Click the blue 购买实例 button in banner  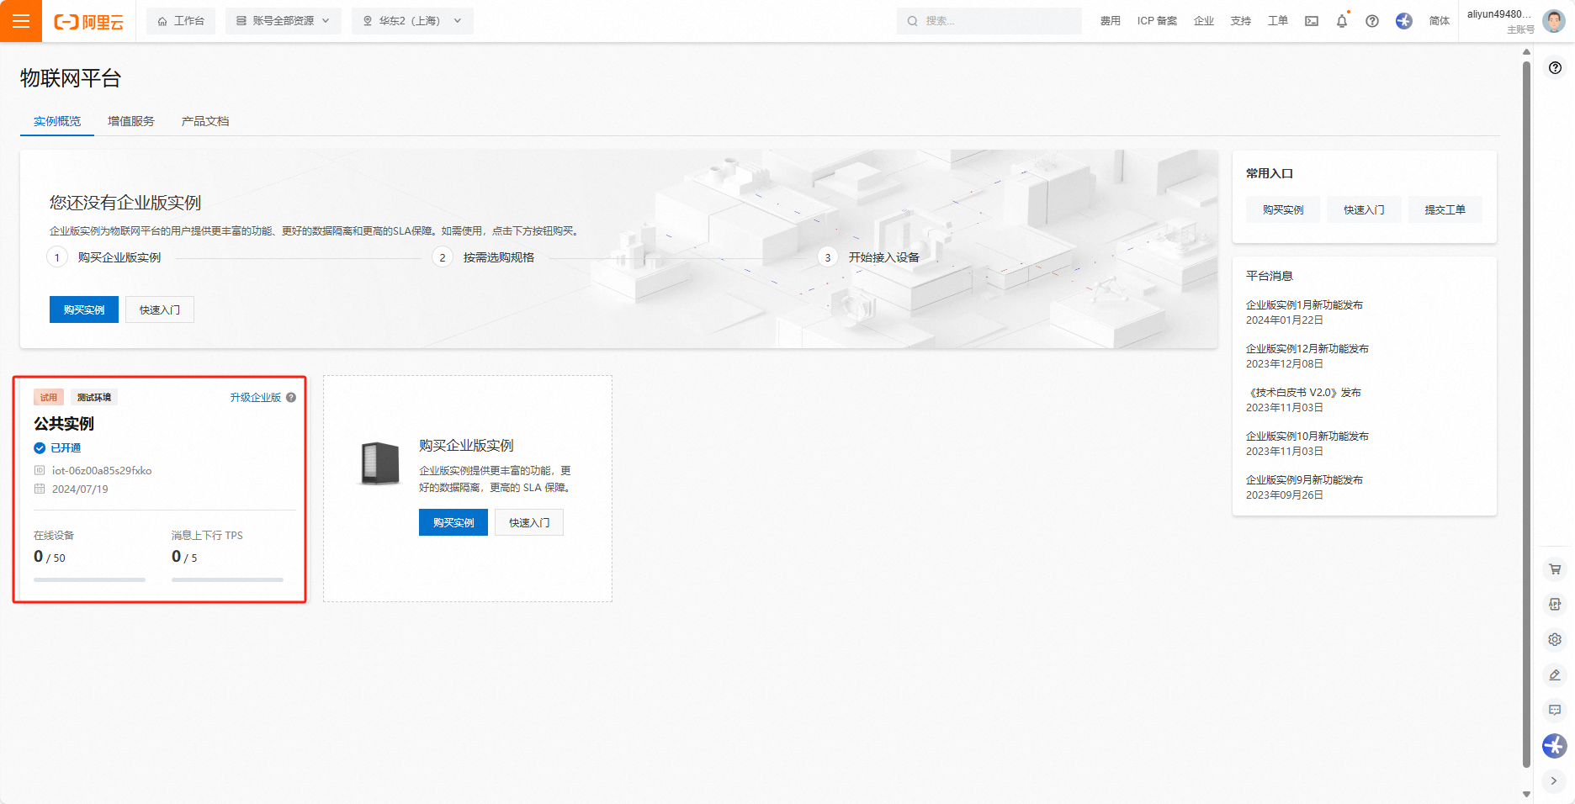(84, 309)
